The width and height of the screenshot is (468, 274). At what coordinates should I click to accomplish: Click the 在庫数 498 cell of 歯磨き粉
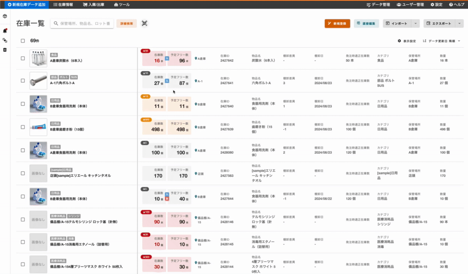point(154,127)
